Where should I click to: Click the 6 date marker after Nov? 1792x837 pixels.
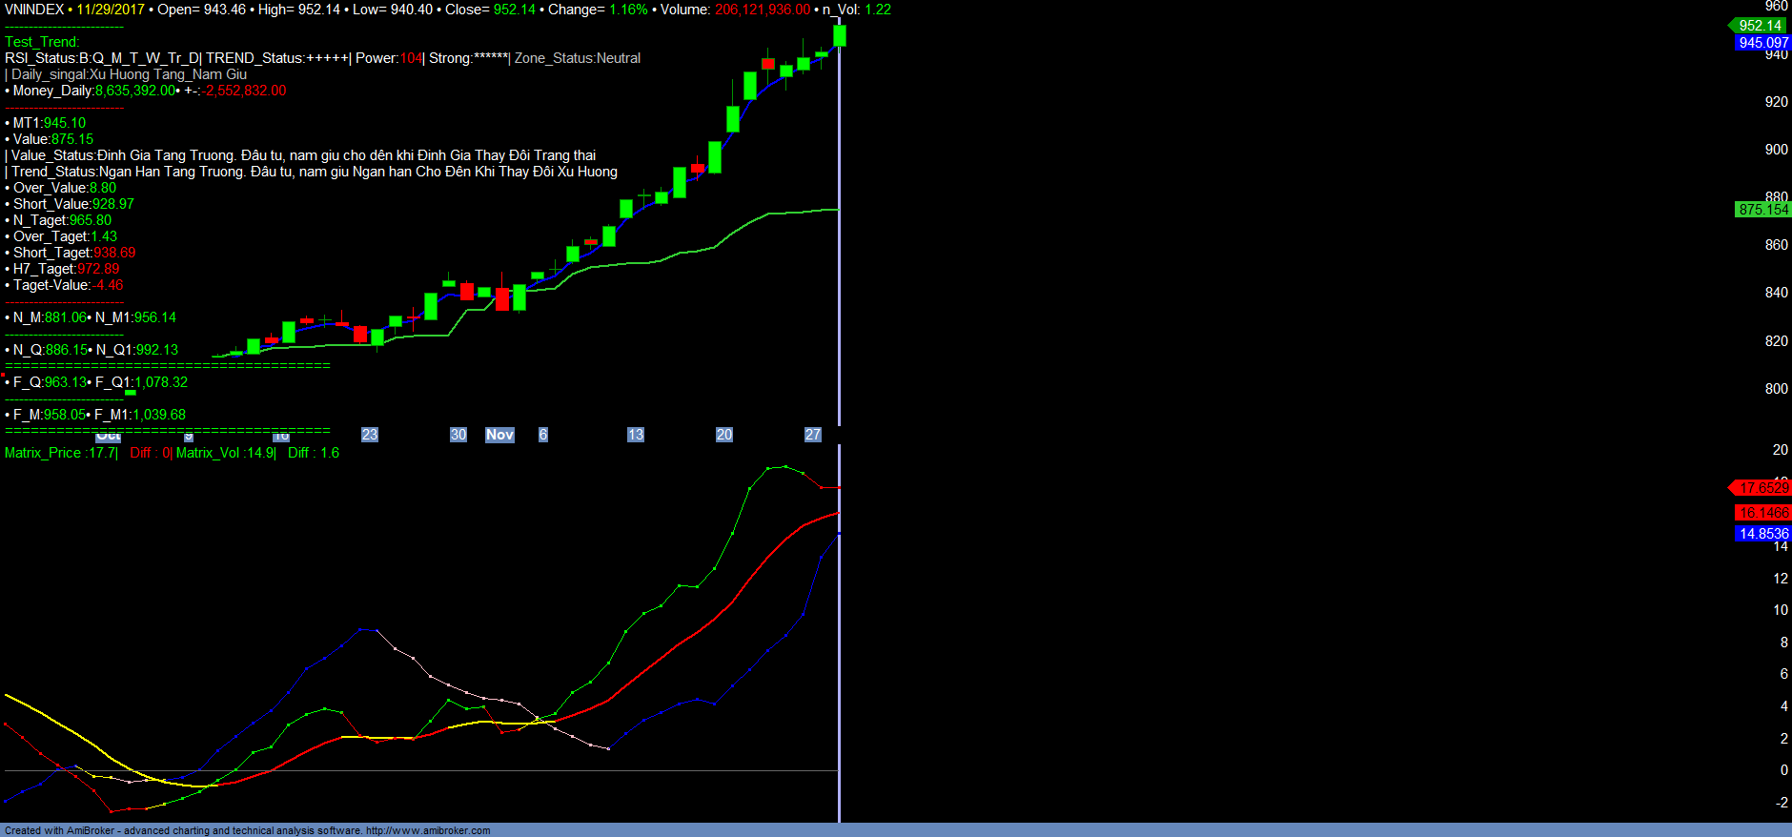(x=543, y=435)
